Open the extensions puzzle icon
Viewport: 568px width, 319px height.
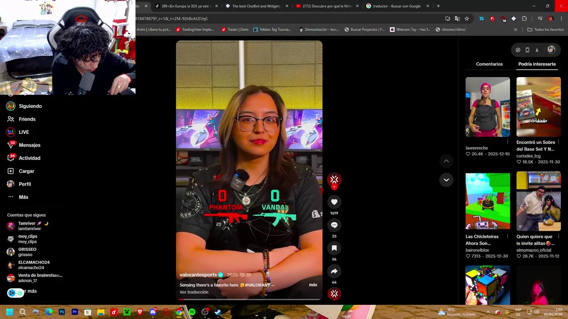tap(525, 19)
